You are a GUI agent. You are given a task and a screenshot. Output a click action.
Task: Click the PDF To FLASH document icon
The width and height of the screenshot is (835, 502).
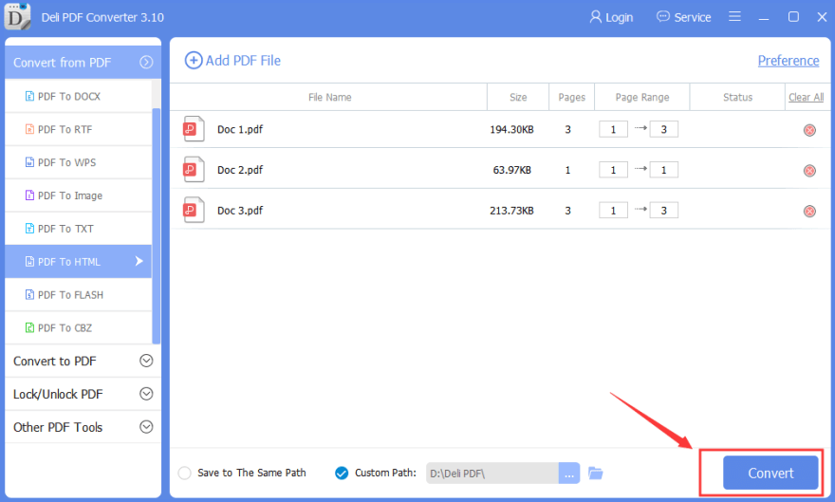click(x=29, y=294)
